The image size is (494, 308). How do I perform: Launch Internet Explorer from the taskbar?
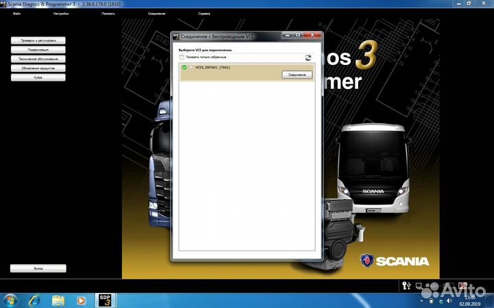34,300
